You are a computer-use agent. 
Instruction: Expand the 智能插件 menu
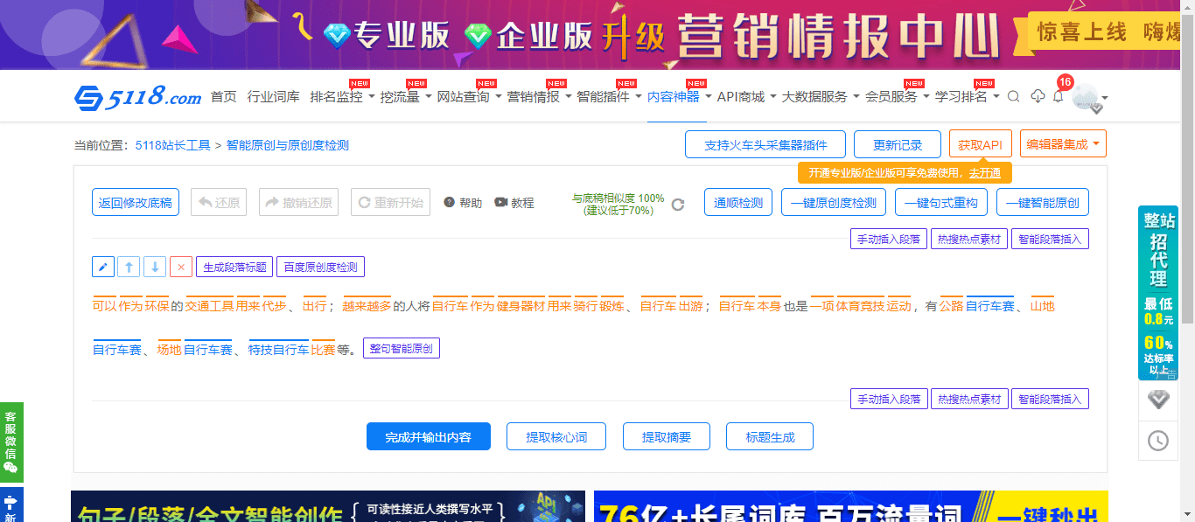[x=609, y=97]
